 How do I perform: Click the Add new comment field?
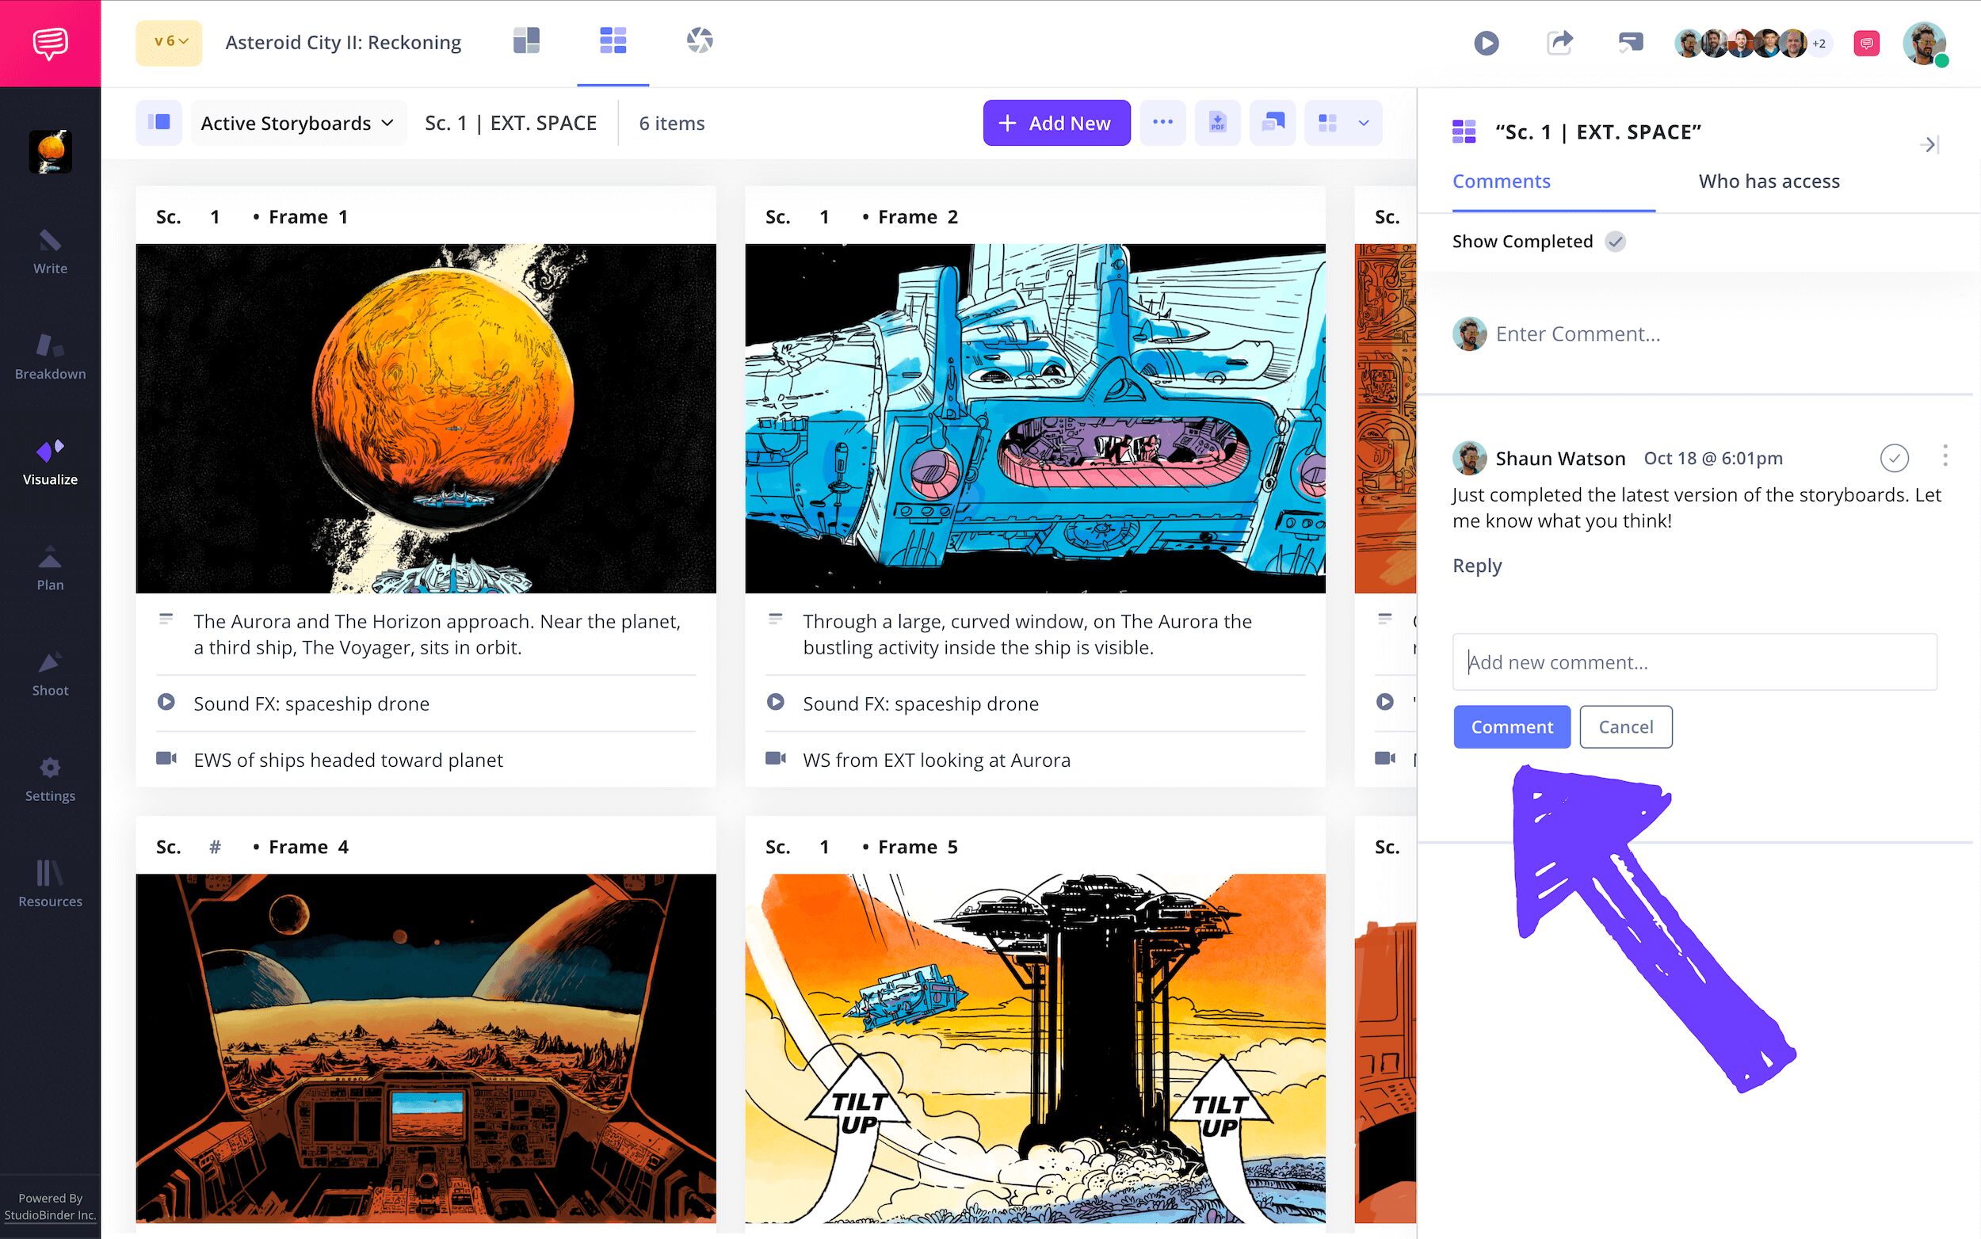1694,662
